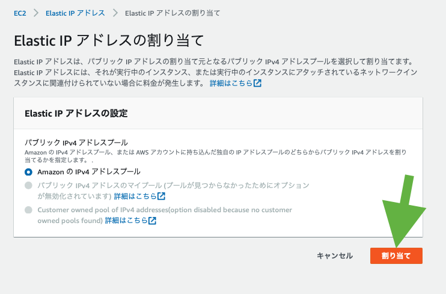This screenshot has width=446, height=294.
Task: Click external link icon beside マイプール 詳細はこちら
Action: point(161,196)
